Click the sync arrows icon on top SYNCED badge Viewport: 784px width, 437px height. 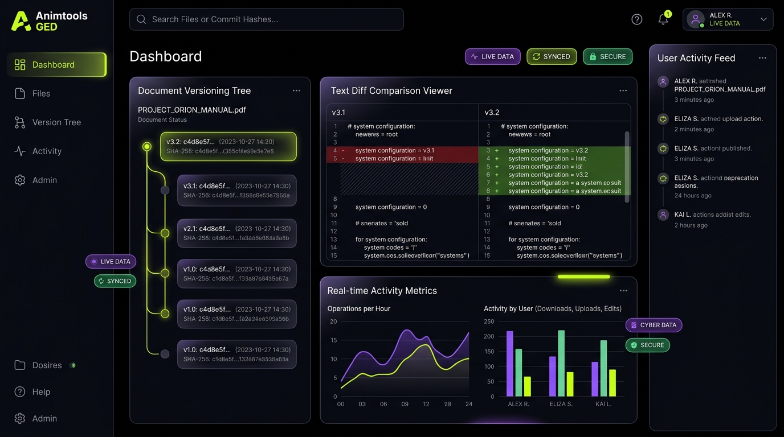click(x=536, y=57)
